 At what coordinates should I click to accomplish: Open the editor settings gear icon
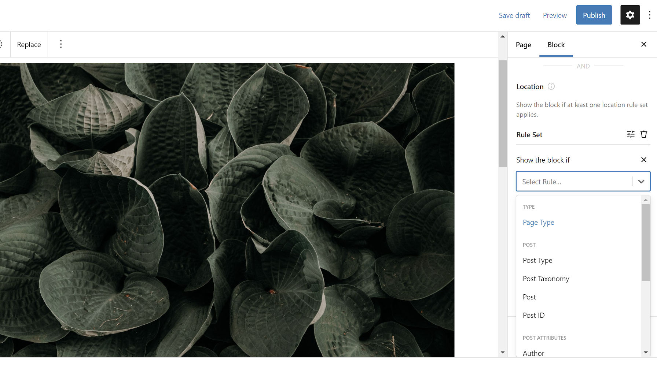(x=630, y=15)
